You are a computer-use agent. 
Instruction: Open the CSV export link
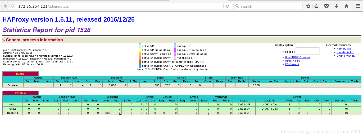click(292, 64)
